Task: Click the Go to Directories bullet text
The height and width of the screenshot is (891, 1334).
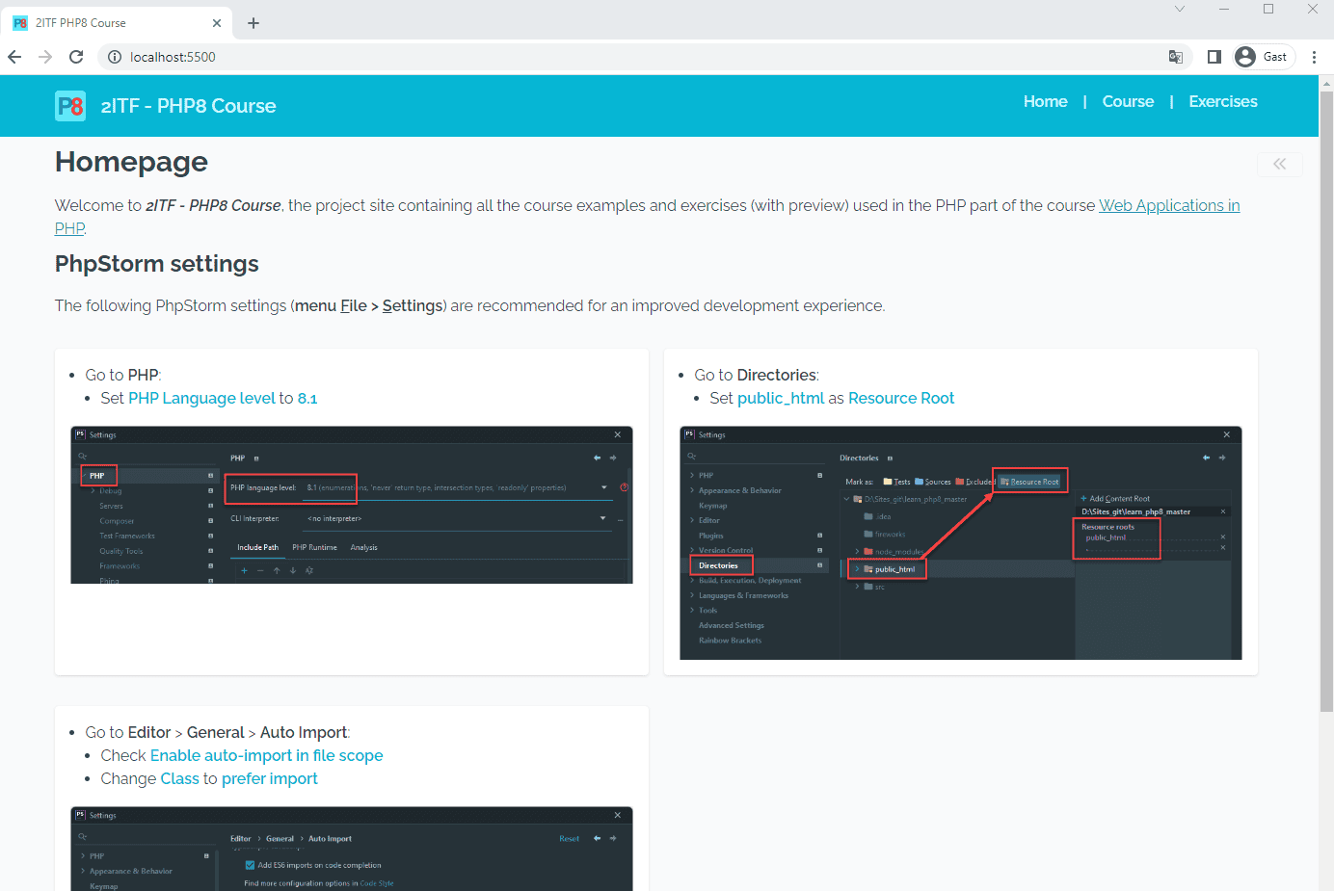Action: click(x=757, y=375)
